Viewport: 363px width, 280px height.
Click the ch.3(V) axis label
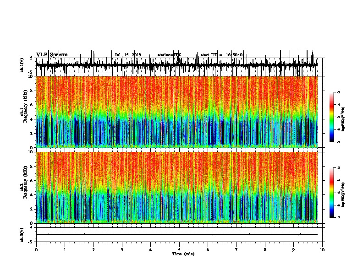tap(22, 235)
